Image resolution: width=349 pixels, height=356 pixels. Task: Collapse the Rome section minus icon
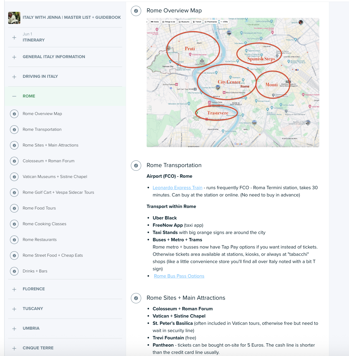point(14,96)
